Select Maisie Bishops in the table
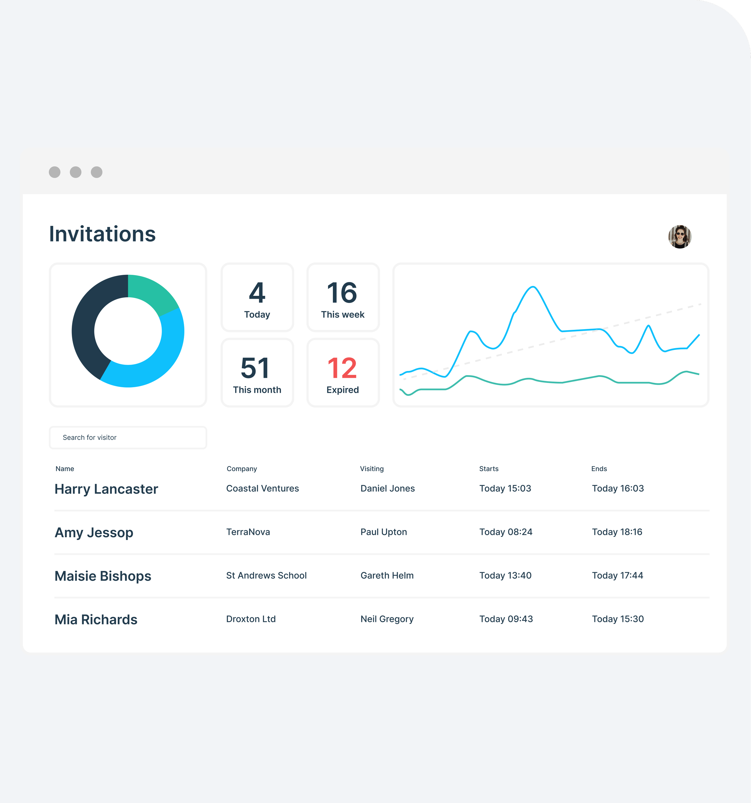 [x=102, y=576]
